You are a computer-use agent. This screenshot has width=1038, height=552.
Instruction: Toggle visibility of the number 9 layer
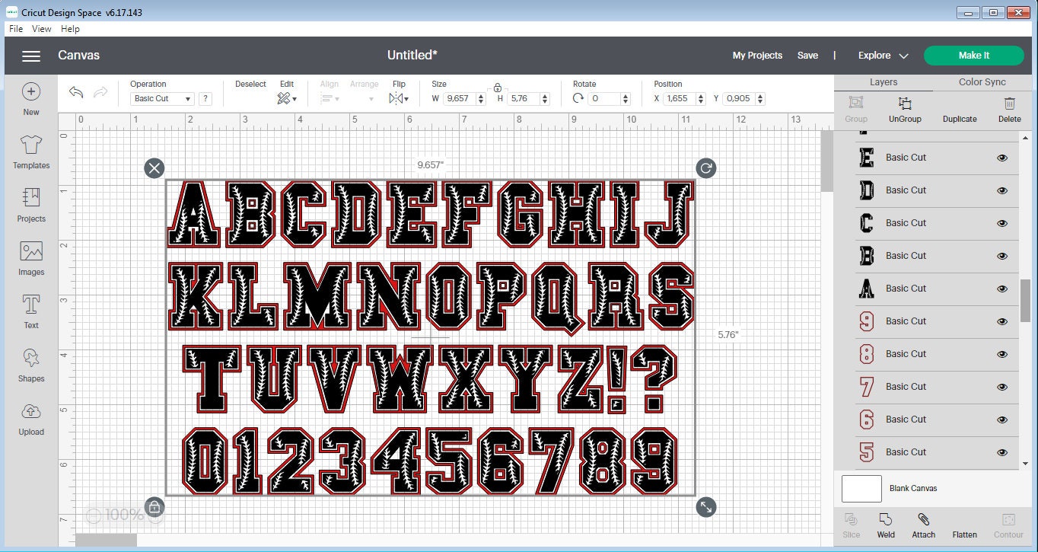pyautogui.click(x=1002, y=321)
